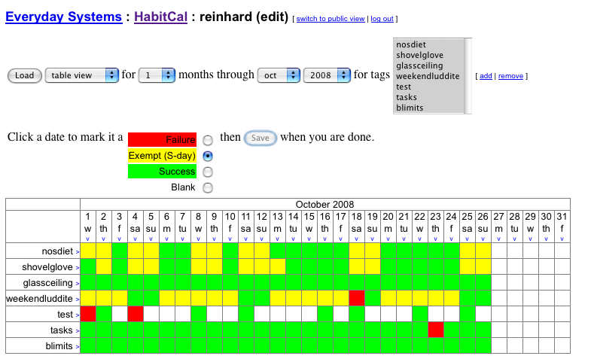This screenshot has height=359, width=591.
Task: Open the Everyday Systems home link
Action: click(x=63, y=17)
